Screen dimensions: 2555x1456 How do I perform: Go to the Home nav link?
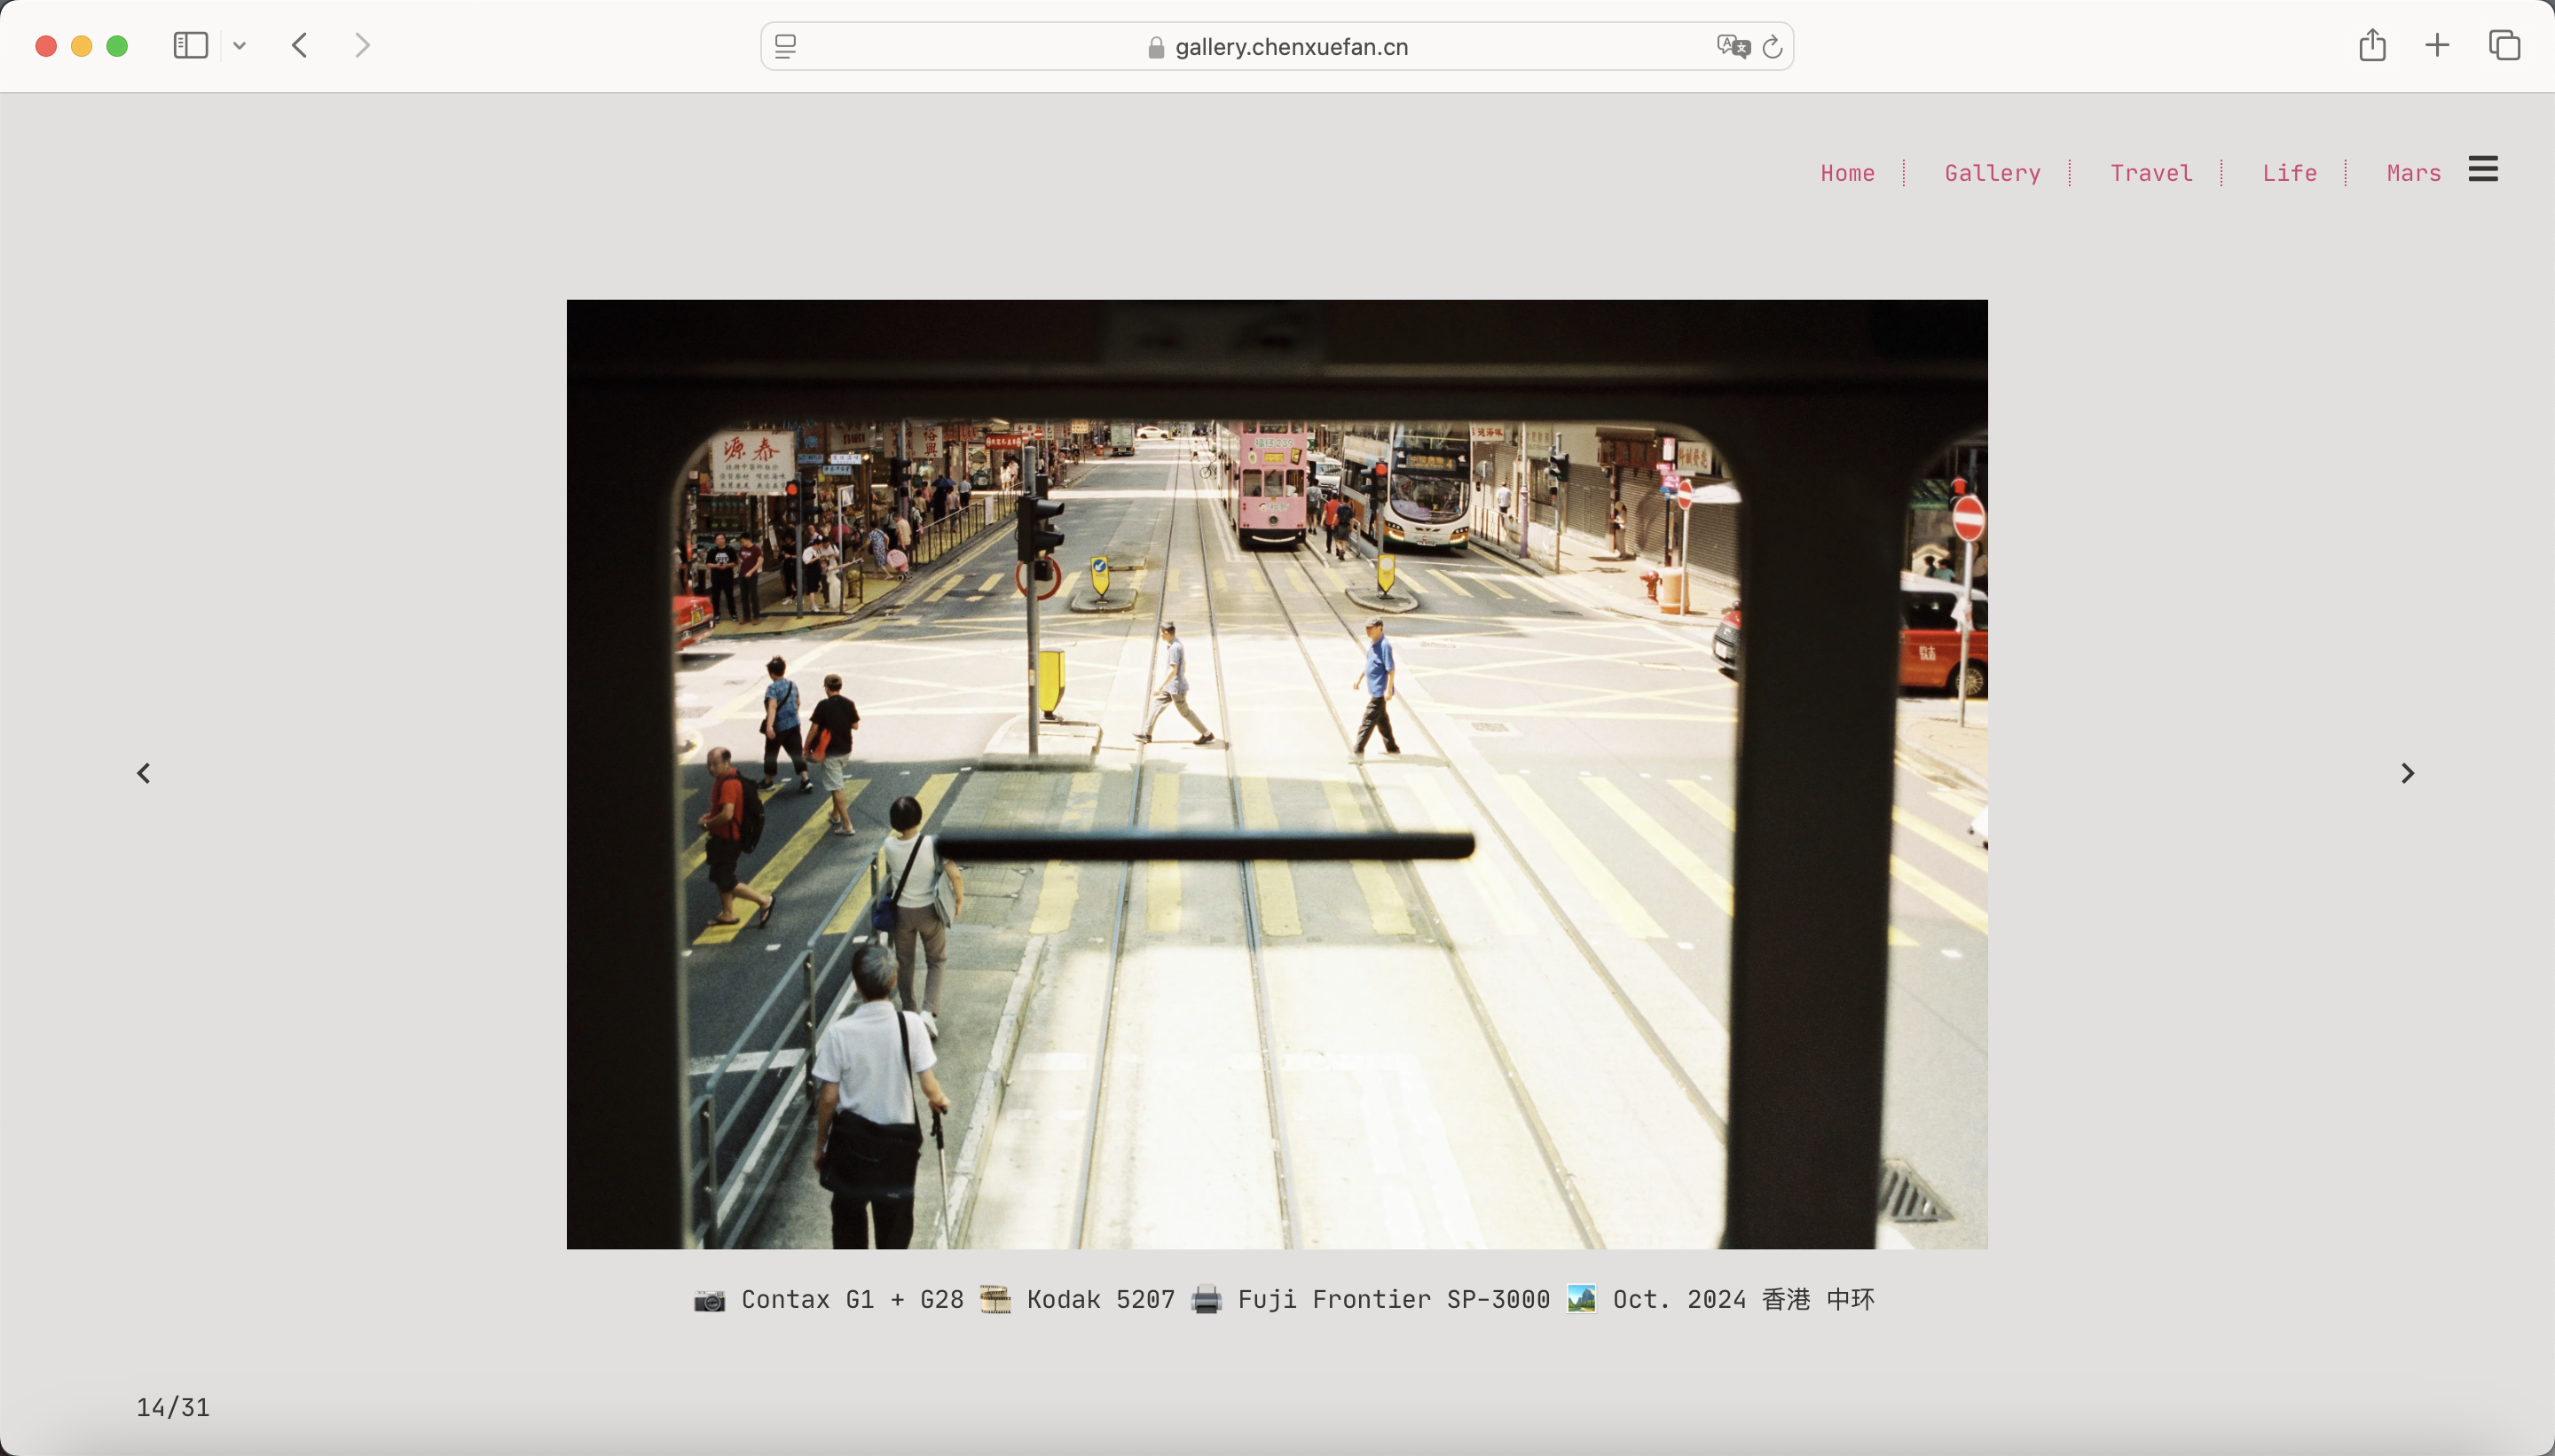[1848, 173]
